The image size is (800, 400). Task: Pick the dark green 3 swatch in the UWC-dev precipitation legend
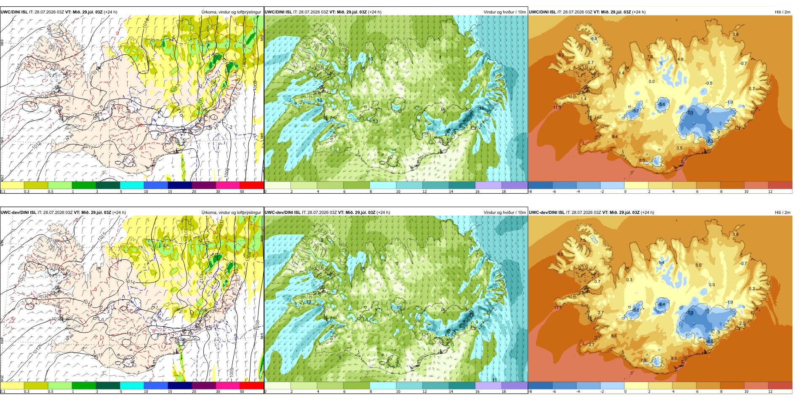pos(108,385)
